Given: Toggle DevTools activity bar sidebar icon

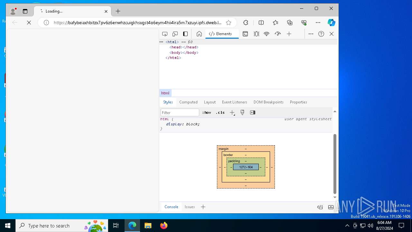Looking at the screenshot, I should click(x=185, y=34).
